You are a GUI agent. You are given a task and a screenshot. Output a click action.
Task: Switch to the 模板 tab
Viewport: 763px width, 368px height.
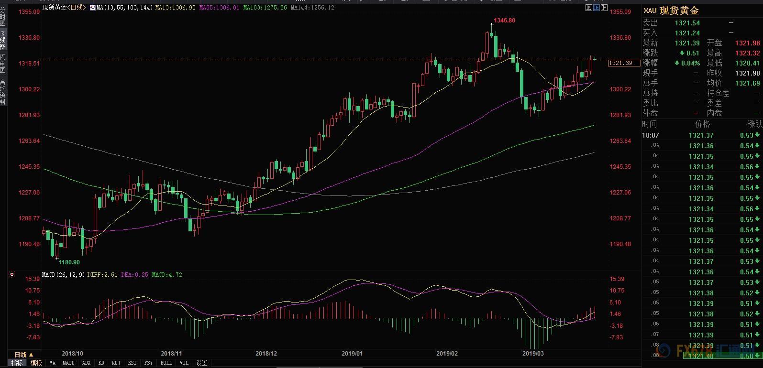pos(36,363)
